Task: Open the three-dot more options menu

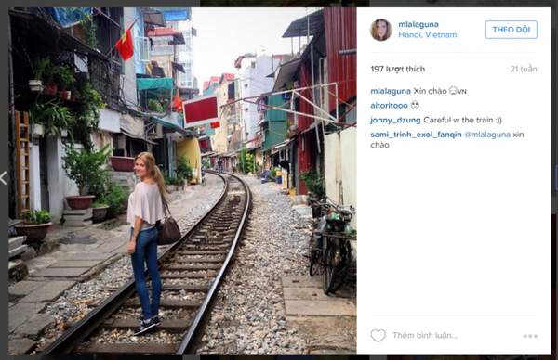Action: pyautogui.click(x=530, y=336)
